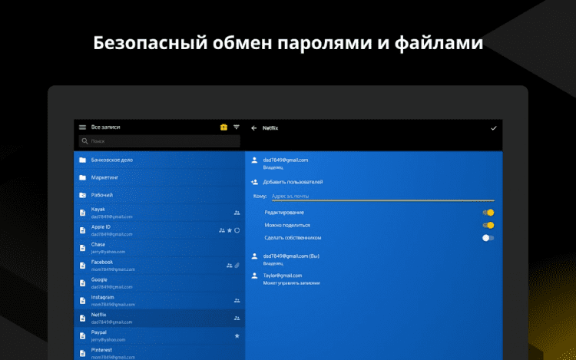Click the document icon of Google record

83,283
